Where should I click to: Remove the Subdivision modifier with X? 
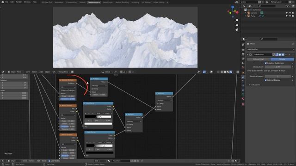(x=289, y=54)
